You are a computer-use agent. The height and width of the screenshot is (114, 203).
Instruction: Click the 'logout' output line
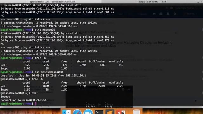coord(5,97)
